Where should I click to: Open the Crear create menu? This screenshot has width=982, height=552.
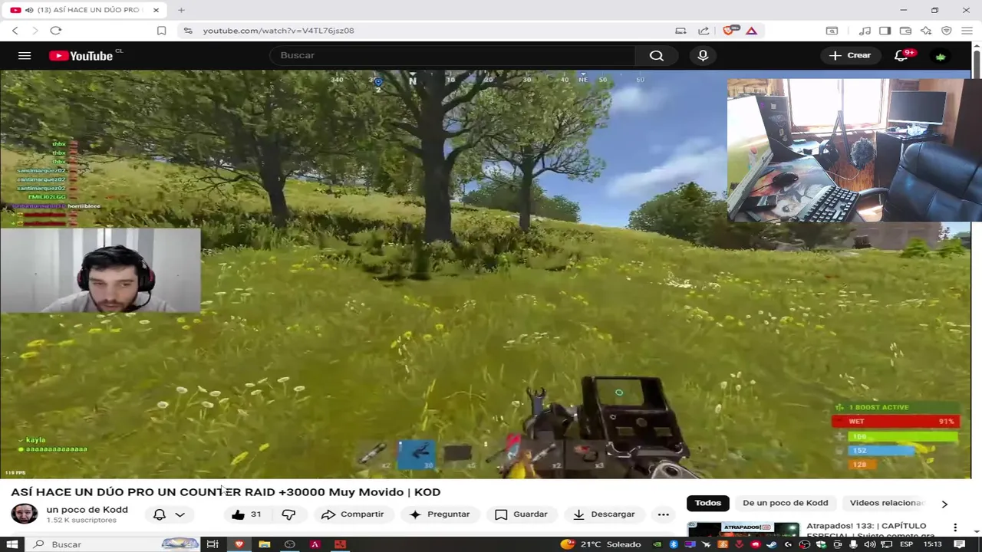(850, 55)
